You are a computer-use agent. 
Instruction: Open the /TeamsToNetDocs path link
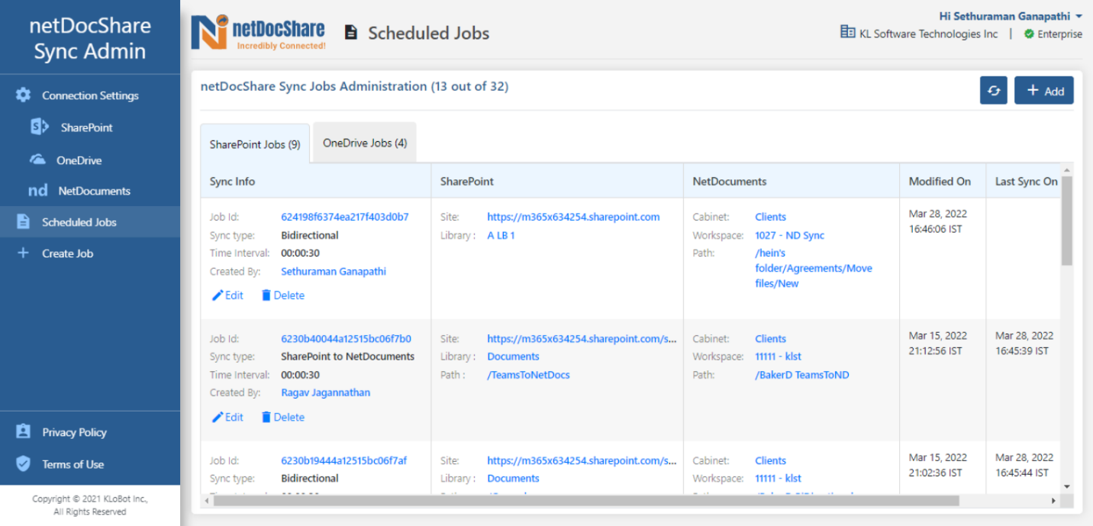[x=528, y=375]
